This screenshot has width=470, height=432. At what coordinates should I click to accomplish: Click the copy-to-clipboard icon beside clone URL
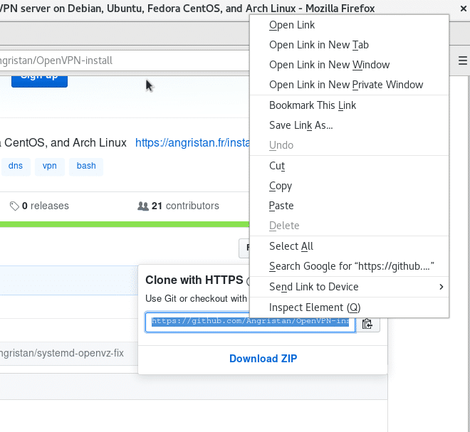tap(367, 324)
